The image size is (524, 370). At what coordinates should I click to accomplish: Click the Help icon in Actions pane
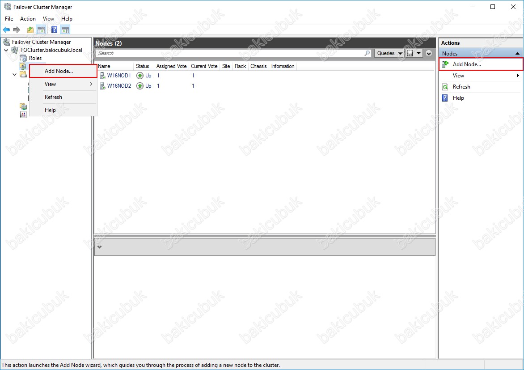(x=445, y=98)
